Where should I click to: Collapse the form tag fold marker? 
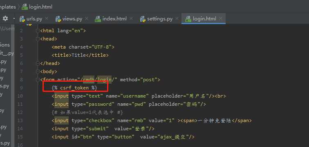(x=38, y=80)
